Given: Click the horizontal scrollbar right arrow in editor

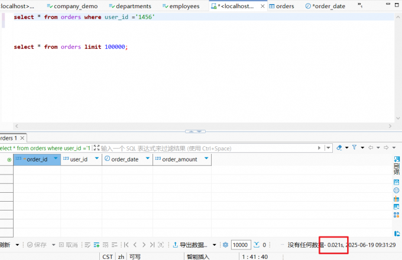Looking at the screenshot, I should [390, 126].
